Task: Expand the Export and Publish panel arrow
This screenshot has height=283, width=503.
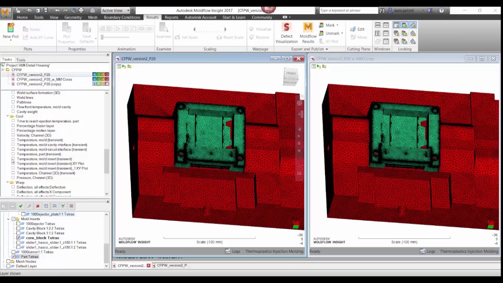Action: (327, 49)
